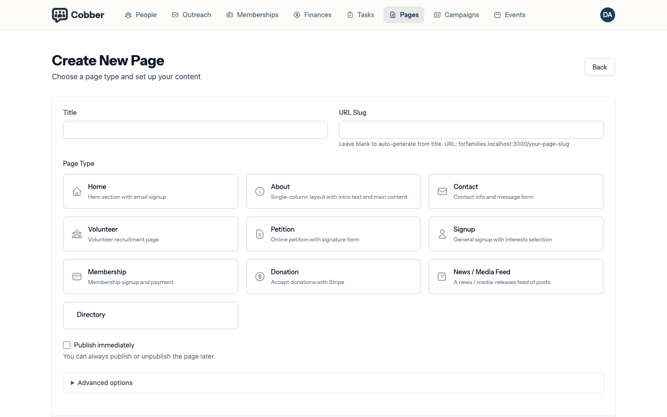Click the Campaigns map icon in navbar
This screenshot has width=667, height=417.
(x=437, y=15)
